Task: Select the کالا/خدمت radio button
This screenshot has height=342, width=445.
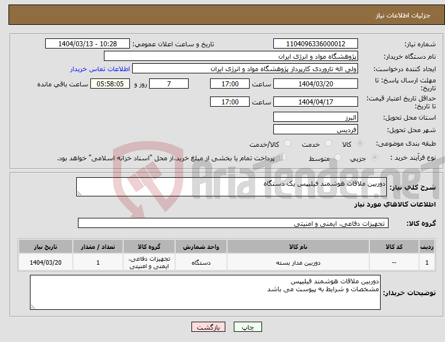Action: pos(288,143)
